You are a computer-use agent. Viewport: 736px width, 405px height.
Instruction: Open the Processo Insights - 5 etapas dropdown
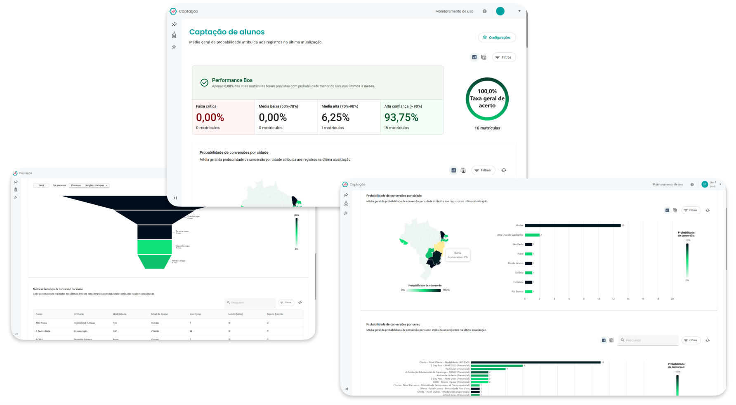click(x=89, y=185)
